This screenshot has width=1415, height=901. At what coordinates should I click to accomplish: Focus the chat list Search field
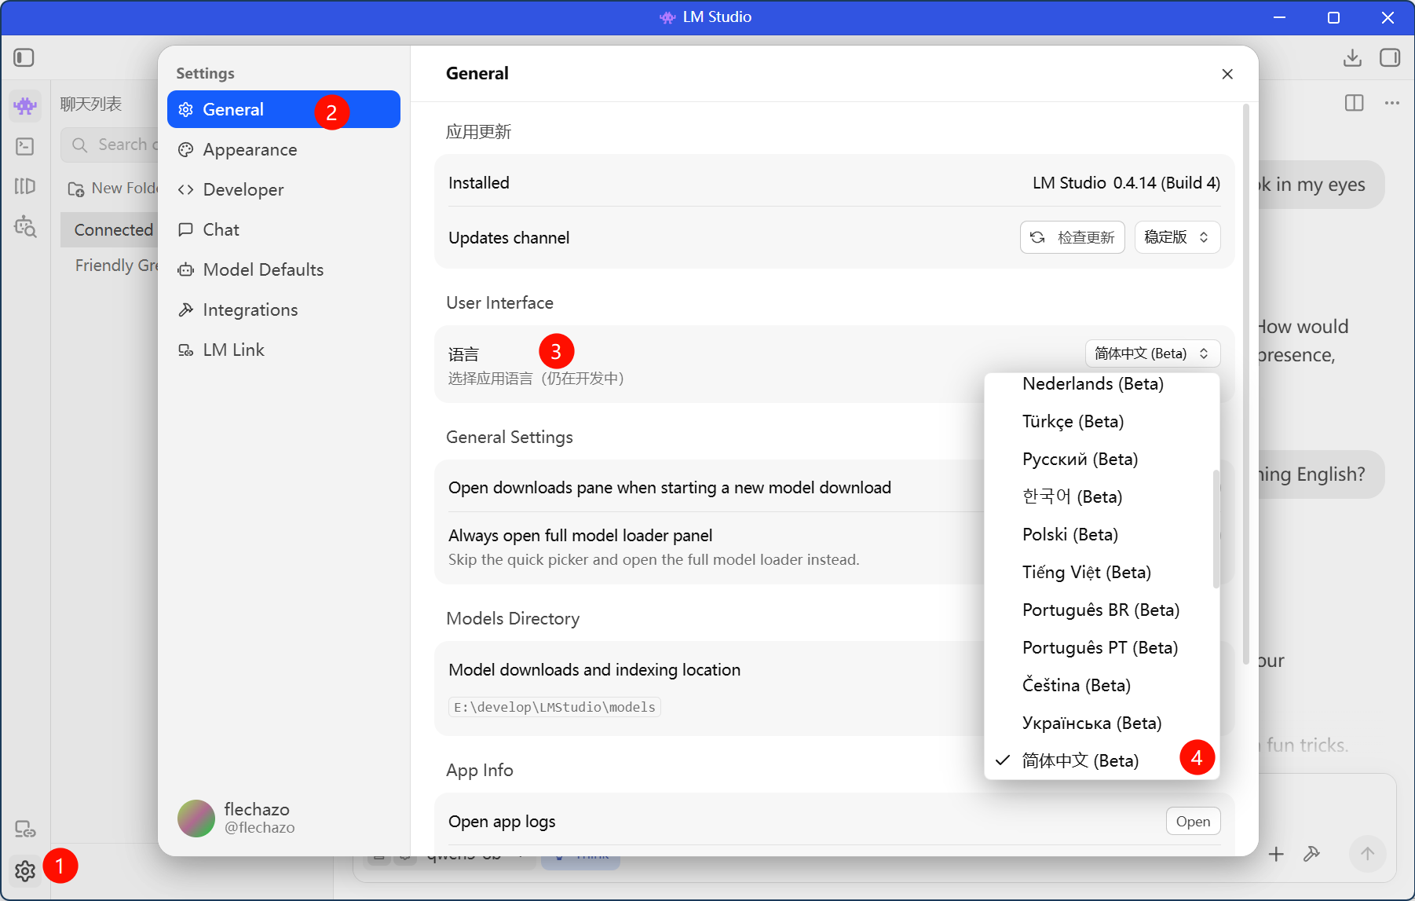[x=110, y=145]
